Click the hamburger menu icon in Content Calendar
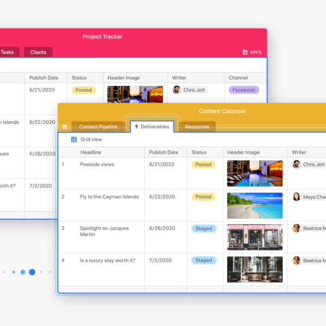 click(x=65, y=127)
